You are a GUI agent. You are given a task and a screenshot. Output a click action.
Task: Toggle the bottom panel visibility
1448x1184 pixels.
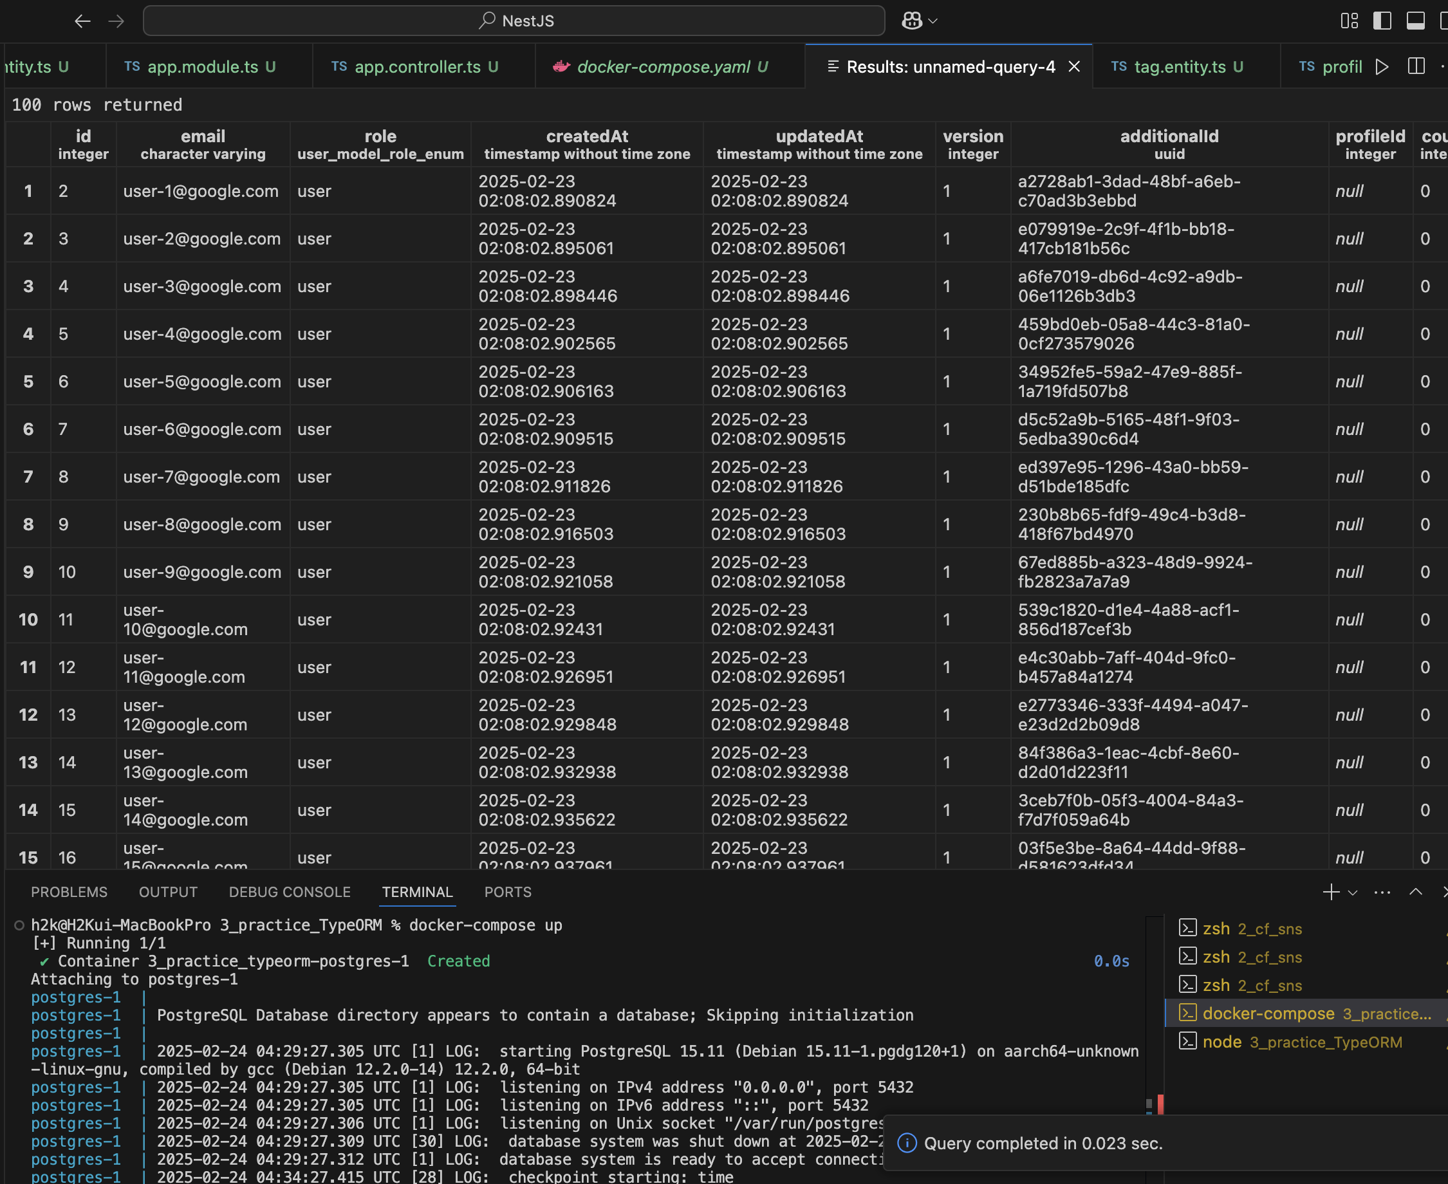coord(1415,21)
